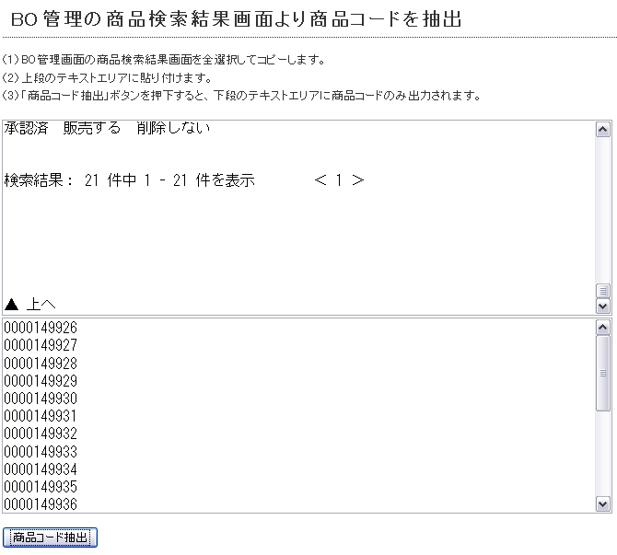The width and height of the screenshot is (617, 555).
Task: Place cursor on product code 0000149930
Action: [x=41, y=399]
